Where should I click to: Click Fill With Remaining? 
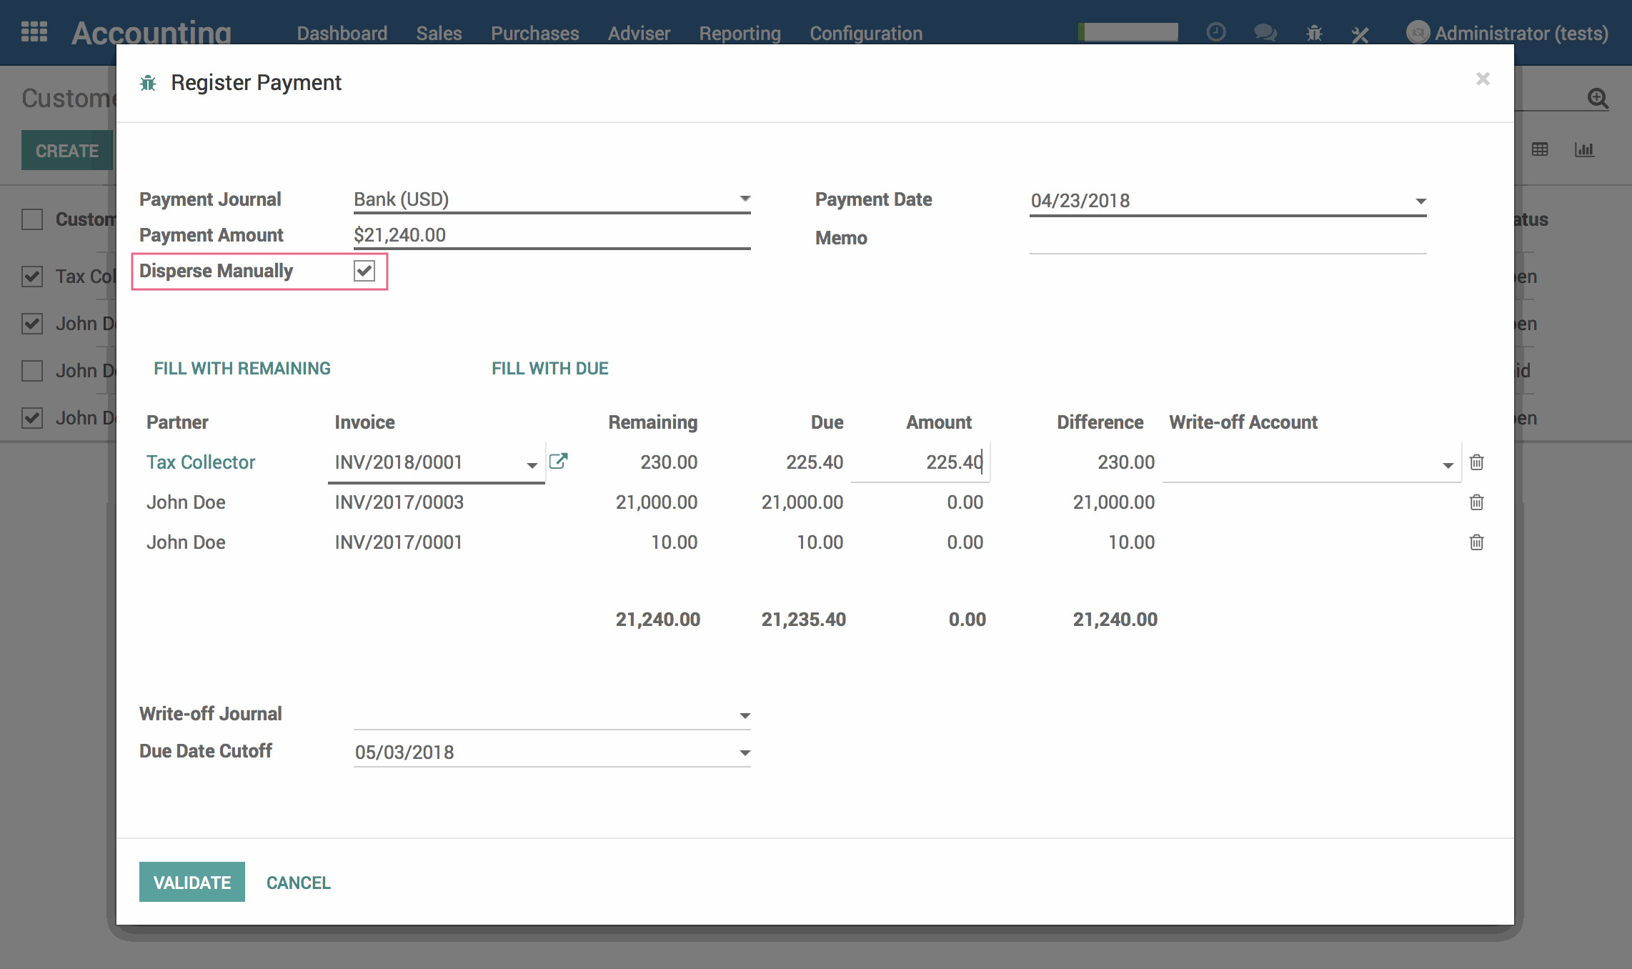242,368
